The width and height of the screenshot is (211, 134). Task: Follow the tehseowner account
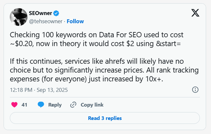click(x=76, y=21)
